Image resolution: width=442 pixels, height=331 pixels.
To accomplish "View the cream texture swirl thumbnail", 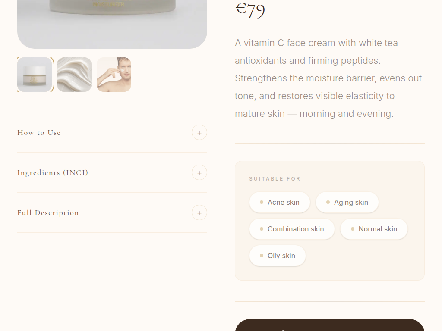I will click(x=74, y=75).
